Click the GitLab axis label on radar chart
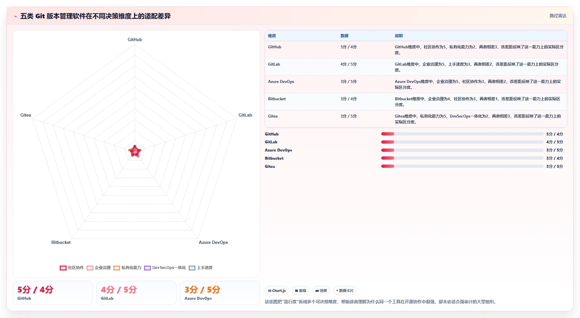Image resolution: width=580 pixels, height=318 pixels. tap(245, 115)
